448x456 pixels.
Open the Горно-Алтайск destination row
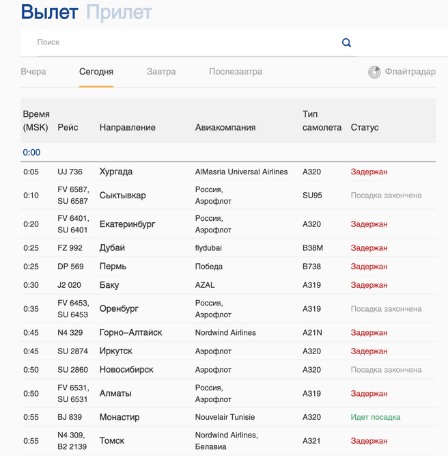tap(131, 333)
